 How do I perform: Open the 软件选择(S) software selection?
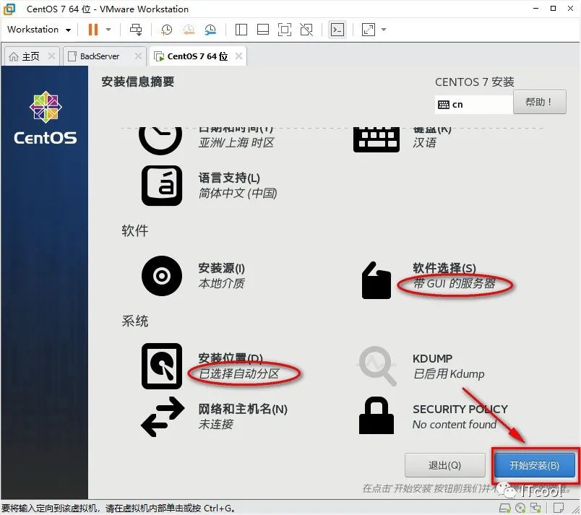[444, 268]
